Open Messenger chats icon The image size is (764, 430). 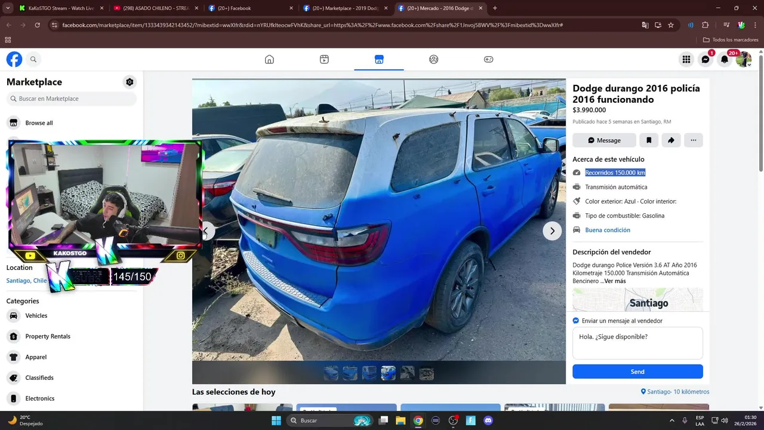tap(706, 59)
